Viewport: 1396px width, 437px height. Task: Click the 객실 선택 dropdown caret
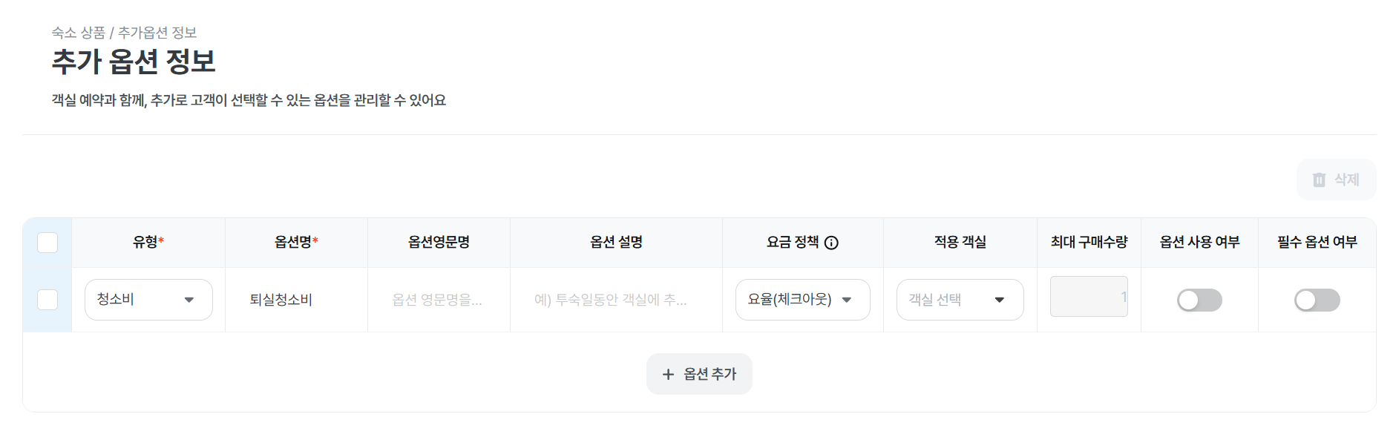tap(1000, 300)
